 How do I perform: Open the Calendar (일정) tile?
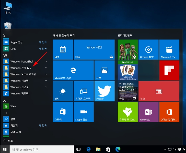coord(63,50)
